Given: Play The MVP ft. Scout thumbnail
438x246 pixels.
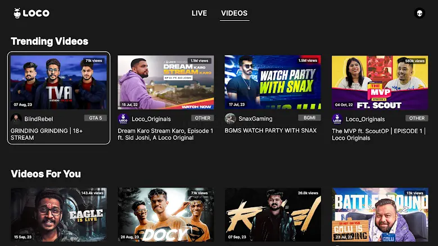Looking at the screenshot, I should 380,82.
